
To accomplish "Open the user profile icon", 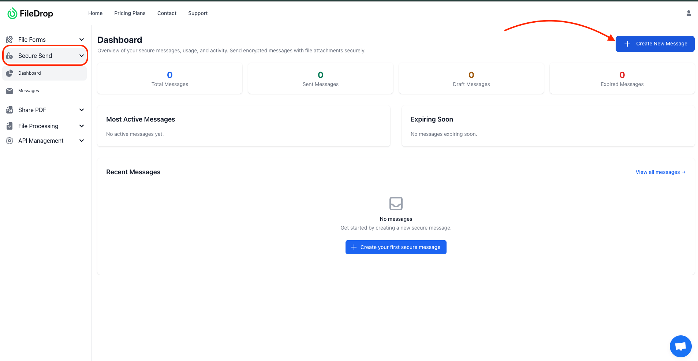I will pos(688,13).
